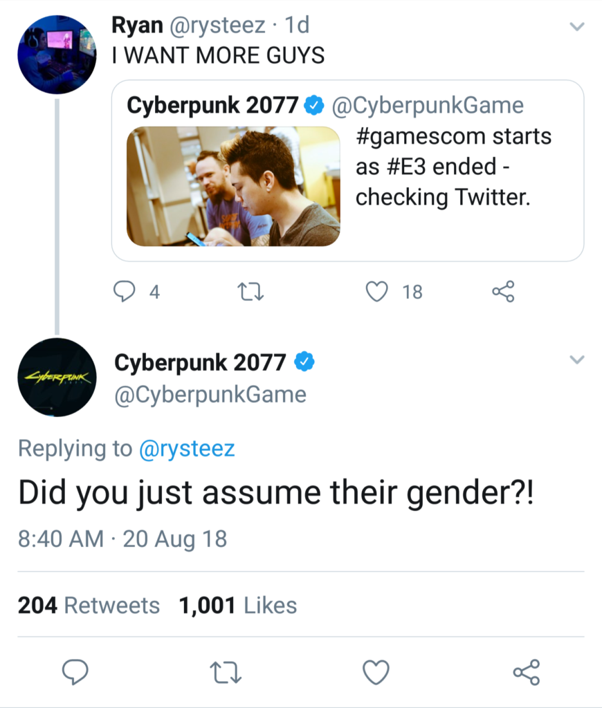Open Ryan's profile avatar
The image size is (602, 708).
pyautogui.click(x=57, y=55)
